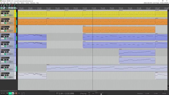Open FX chain on Pad 4 track
Image resolution: width=169 pixels, height=95 pixels.
[5, 77]
